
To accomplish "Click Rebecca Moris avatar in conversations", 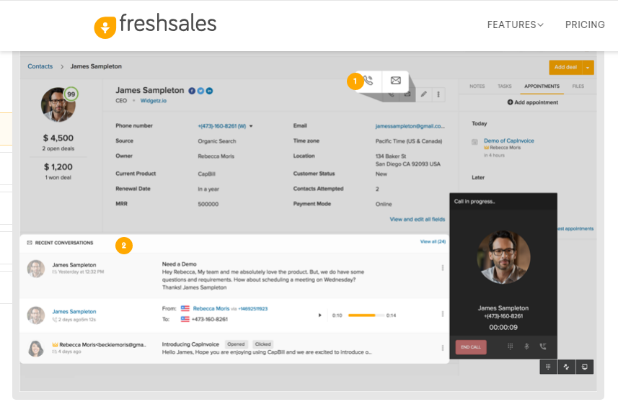I will point(36,349).
